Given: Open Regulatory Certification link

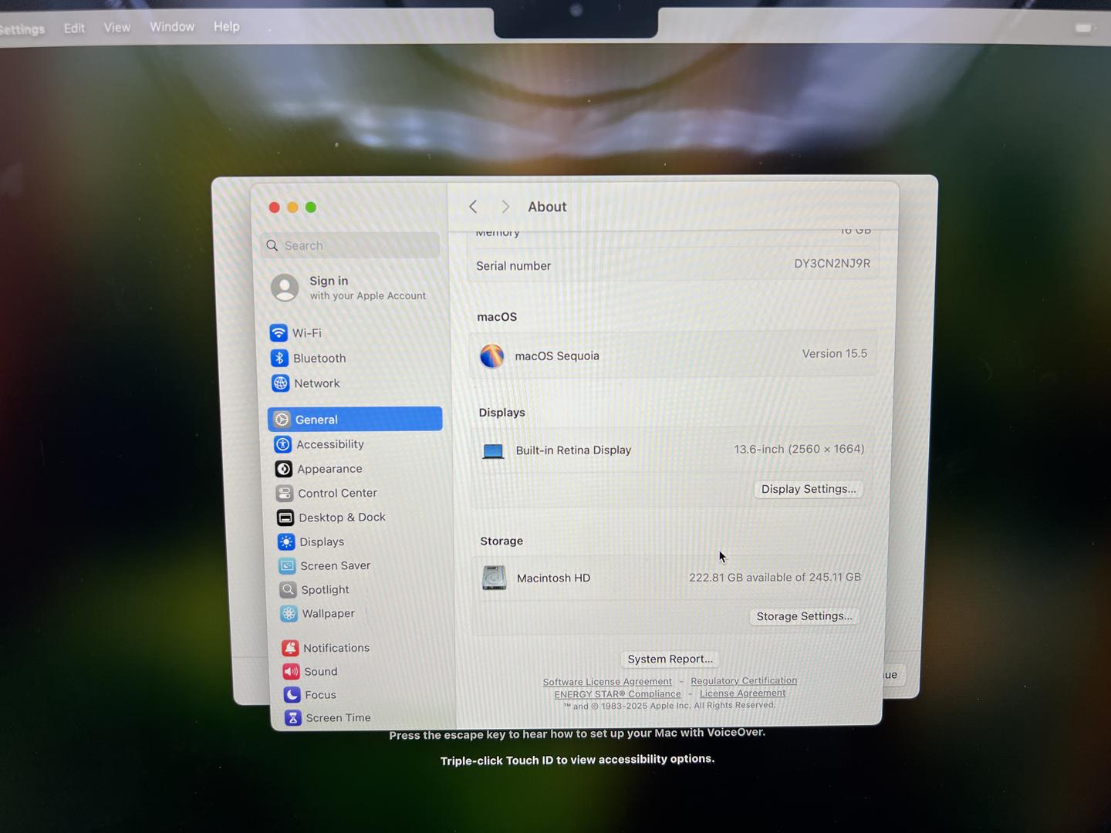Looking at the screenshot, I should pyautogui.click(x=744, y=680).
